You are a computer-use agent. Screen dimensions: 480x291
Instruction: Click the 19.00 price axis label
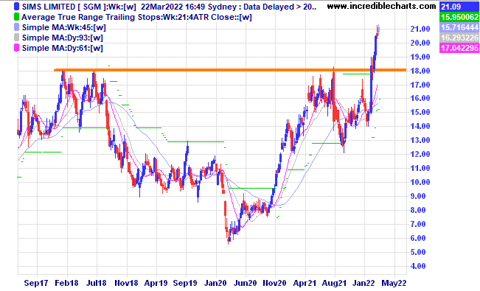(420, 57)
